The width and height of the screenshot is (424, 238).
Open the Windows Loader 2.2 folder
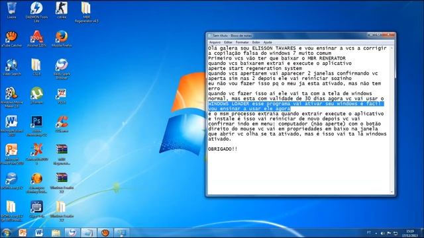click(62, 211)
